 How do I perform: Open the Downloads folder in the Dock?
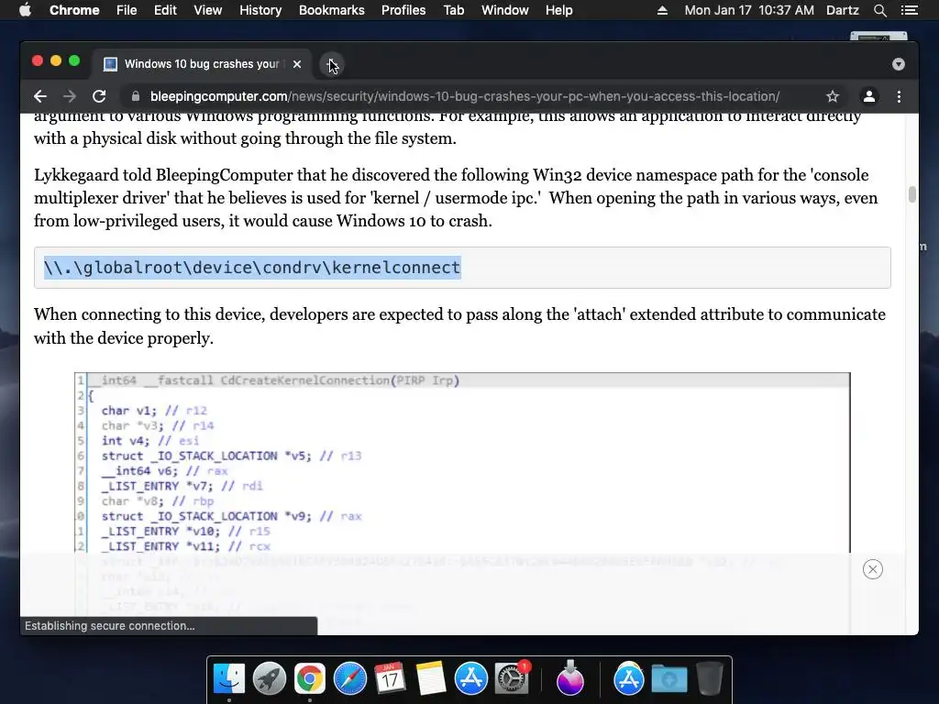click(668, 679)
